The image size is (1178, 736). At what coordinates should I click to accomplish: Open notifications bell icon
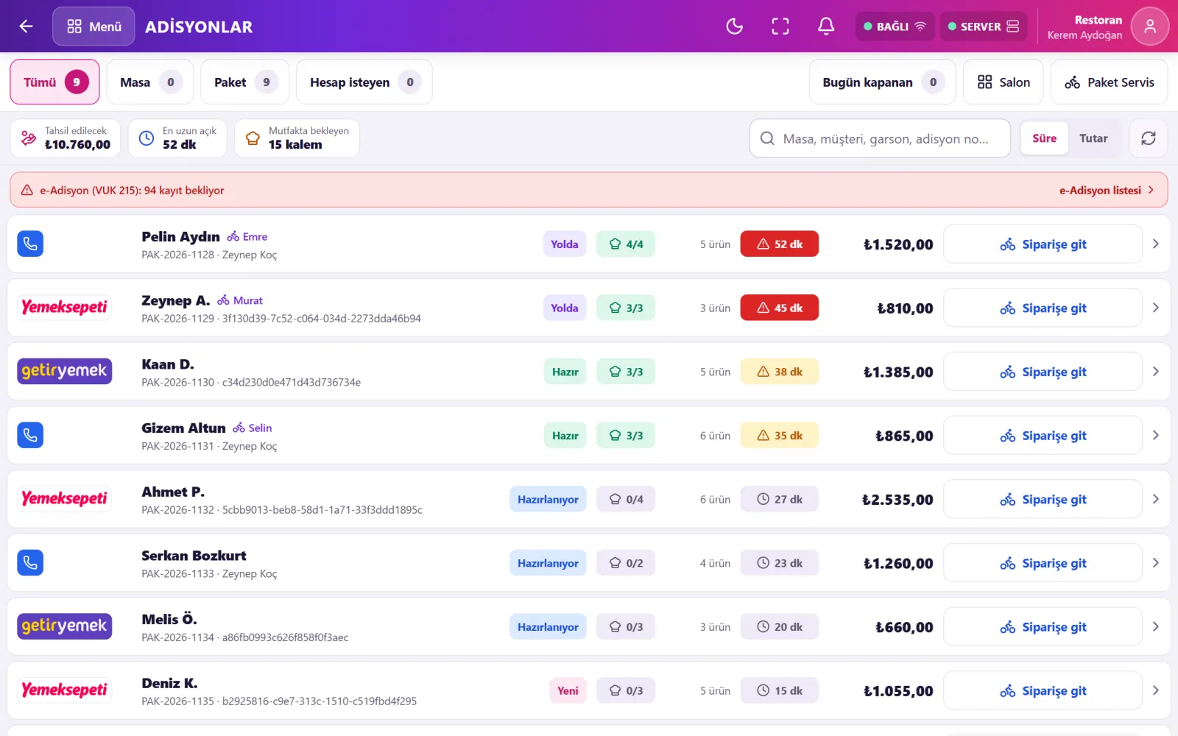point(826,26)
